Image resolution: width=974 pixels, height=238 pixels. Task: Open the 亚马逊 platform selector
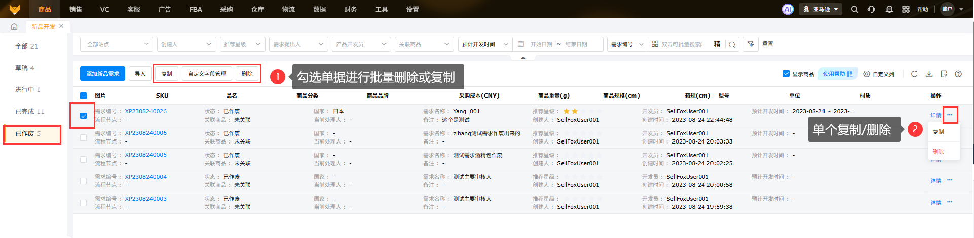point(820,9)
